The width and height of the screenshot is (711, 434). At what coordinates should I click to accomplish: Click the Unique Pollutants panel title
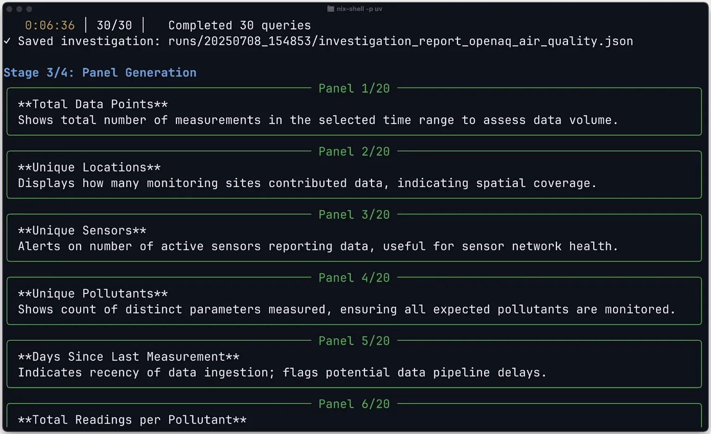point(93,294)
